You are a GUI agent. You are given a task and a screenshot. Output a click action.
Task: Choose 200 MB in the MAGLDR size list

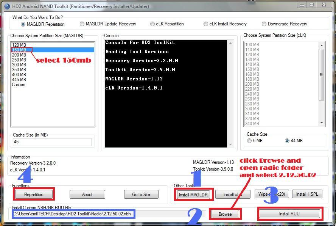tap(53, 55)
